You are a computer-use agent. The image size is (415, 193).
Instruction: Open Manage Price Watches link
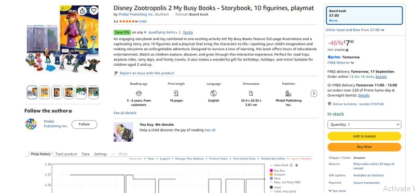pos(189,159)
